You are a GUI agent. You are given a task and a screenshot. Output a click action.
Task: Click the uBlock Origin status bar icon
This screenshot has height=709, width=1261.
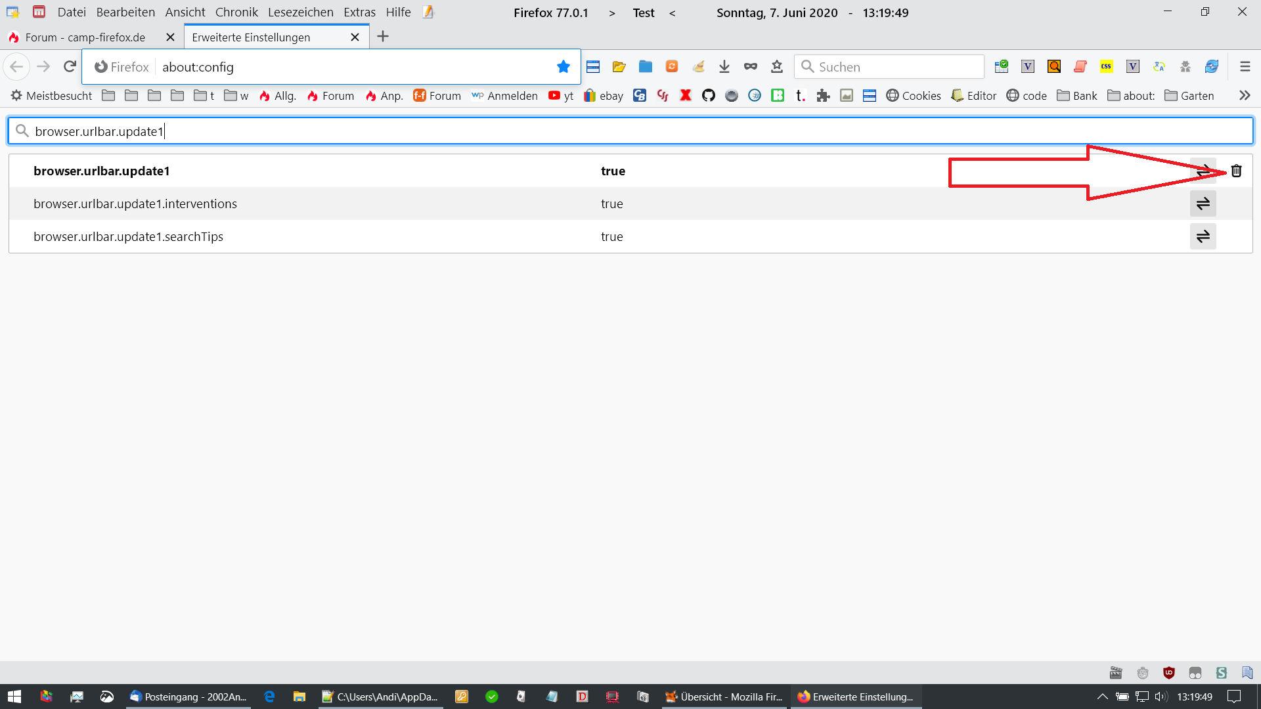pos(1168,672)
